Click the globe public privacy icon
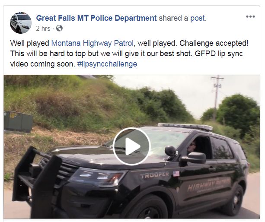This screenshot has height=222, width=265. pos(59,28)
